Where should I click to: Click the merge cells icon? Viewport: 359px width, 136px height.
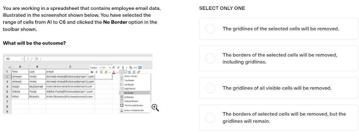click(x=140, y=67)
